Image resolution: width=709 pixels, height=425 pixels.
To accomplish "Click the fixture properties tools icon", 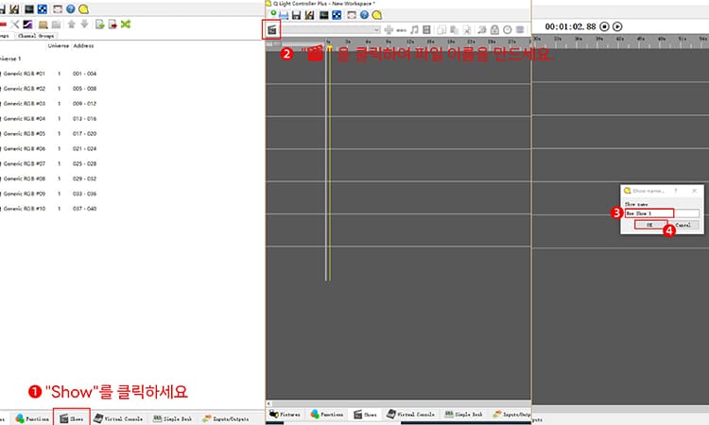I will point(15,25).
